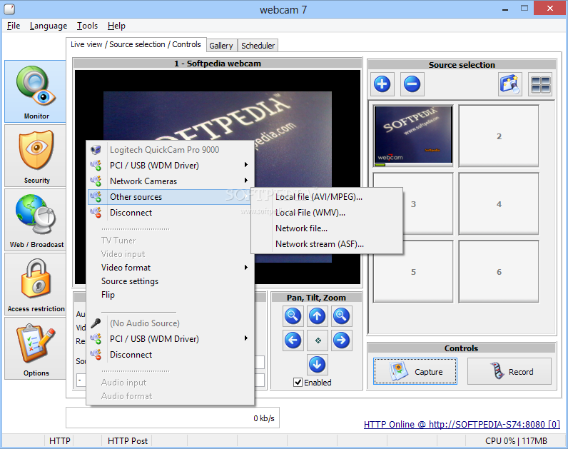Open the Options section

click(35, 348)
